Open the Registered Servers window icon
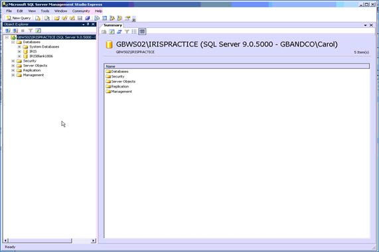 tap(97, 18)
